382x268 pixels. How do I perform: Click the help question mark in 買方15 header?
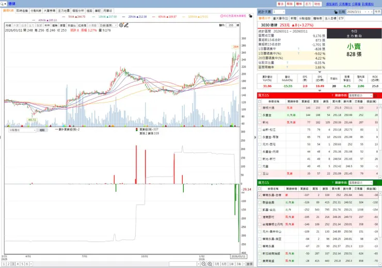pyautogui.click(x=332, y=95)
